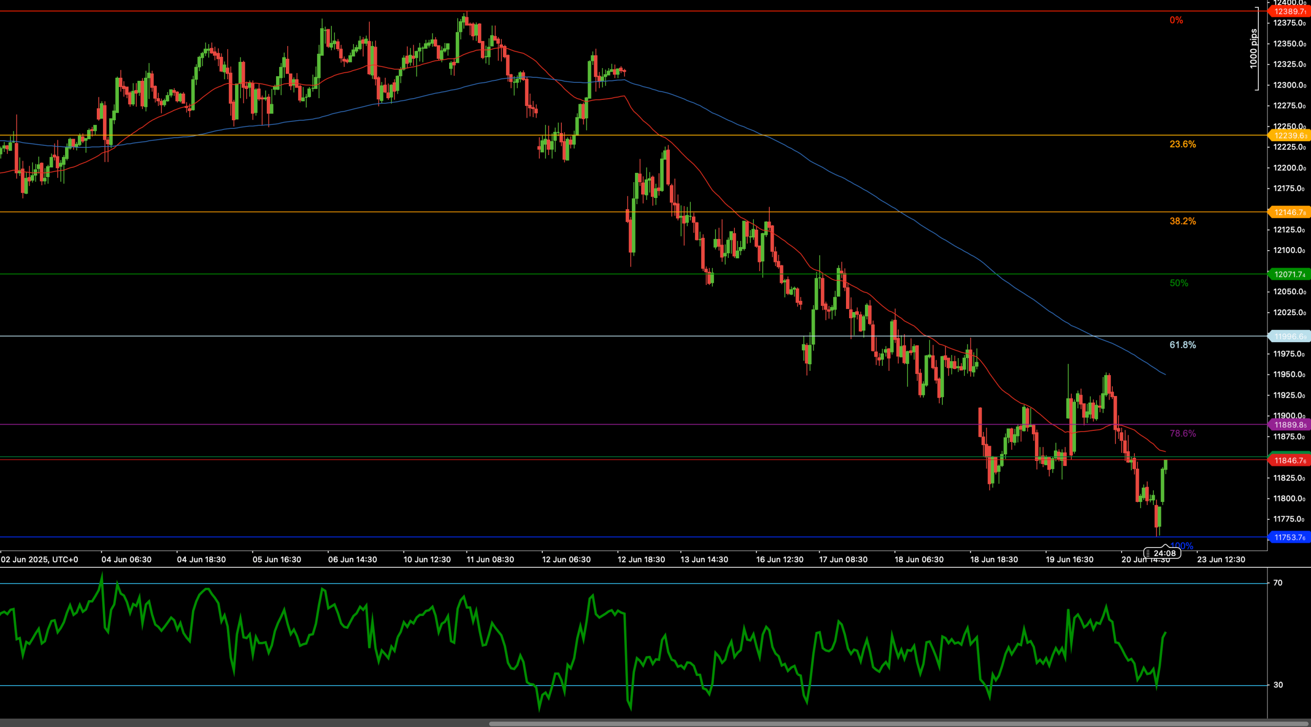Select the 23.6% Fibonacci level label
This screenshot has height=727, width=1311.
pyautogui.click(x=1182, y=144)
